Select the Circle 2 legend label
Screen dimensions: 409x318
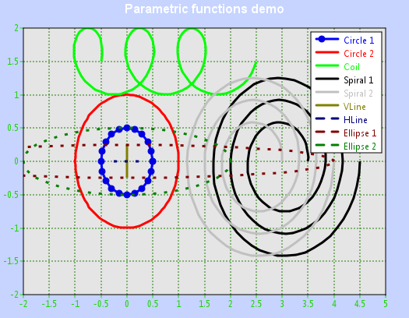pyautogui.click(x=358, y=54)
